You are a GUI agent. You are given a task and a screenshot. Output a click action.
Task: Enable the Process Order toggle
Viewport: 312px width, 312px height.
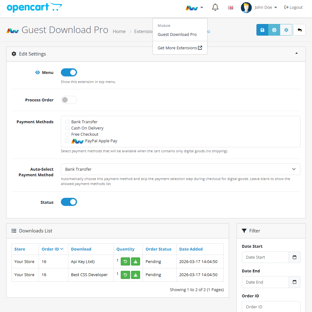(69, 100)
